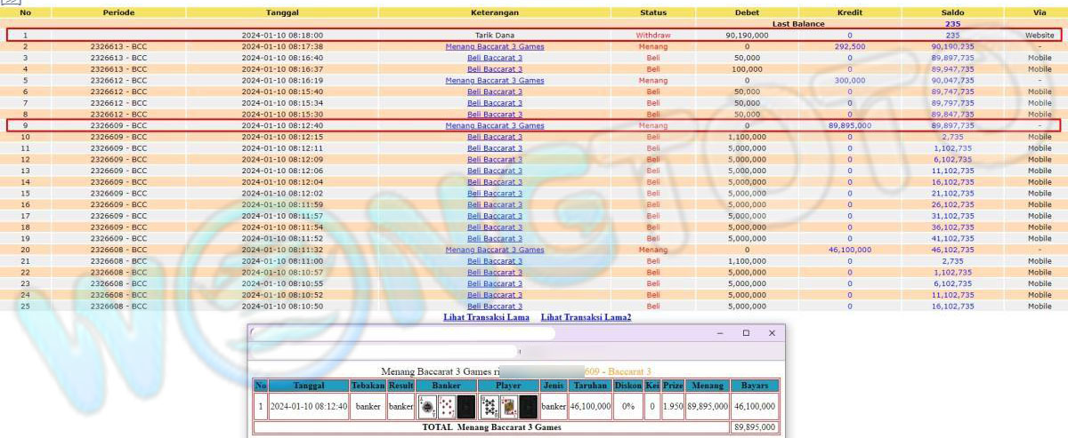Open Beli Baccarat 3 entry in row 25
Image resolution: width=1068 pixels, height=438 pixels.
point(494,307)
